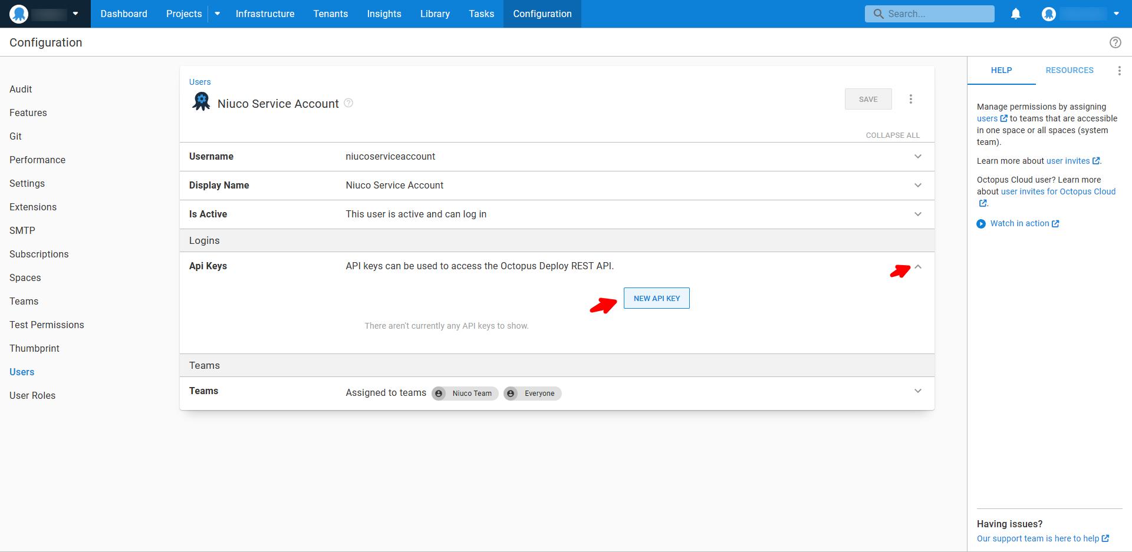Click the page help question mark icon
Screen dimensions: 1132x552
point(1115,42)
